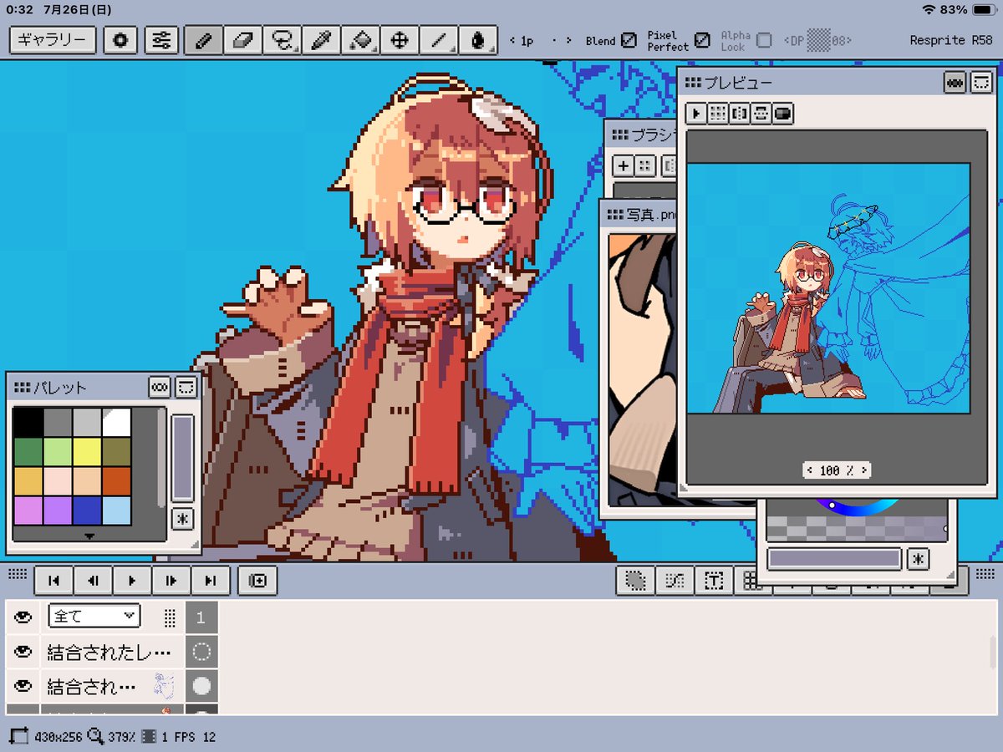Screen dimensions: 1003x752
Task: Decrease preview zoom from 100 %
Action: click(x=808, y=470)
